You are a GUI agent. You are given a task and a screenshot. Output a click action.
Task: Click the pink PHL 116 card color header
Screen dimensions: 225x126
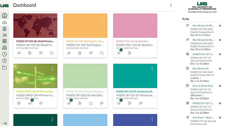point(135,26)
